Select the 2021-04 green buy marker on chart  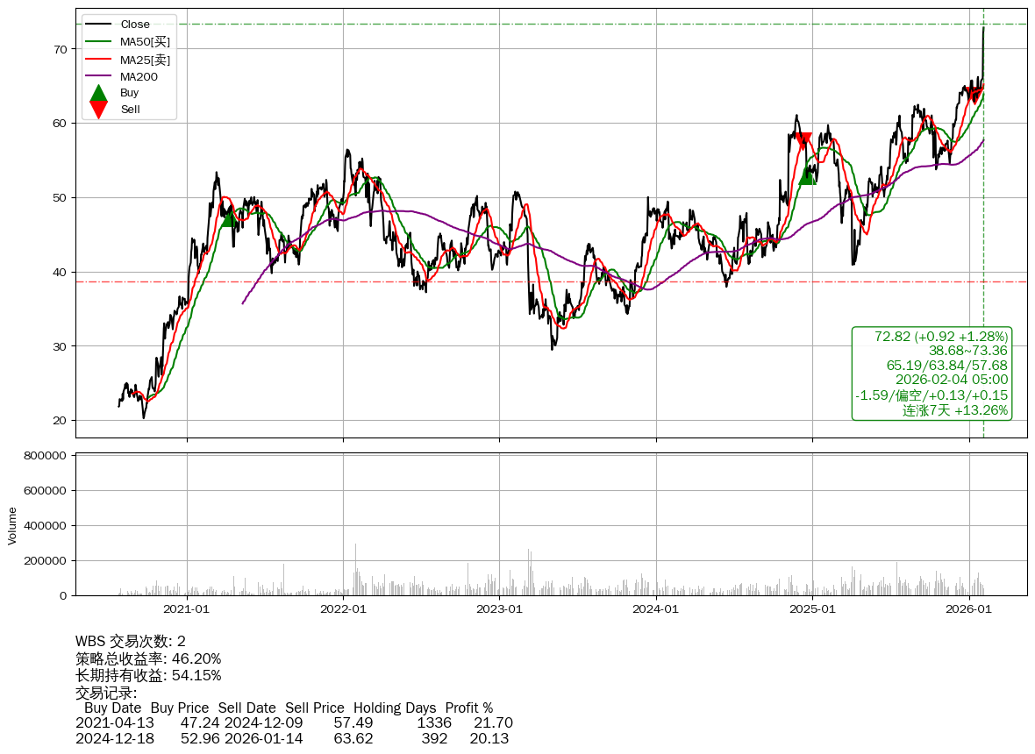[227, 217]
